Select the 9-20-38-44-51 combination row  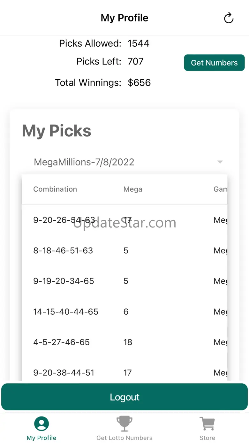click(x=64, y=373)
